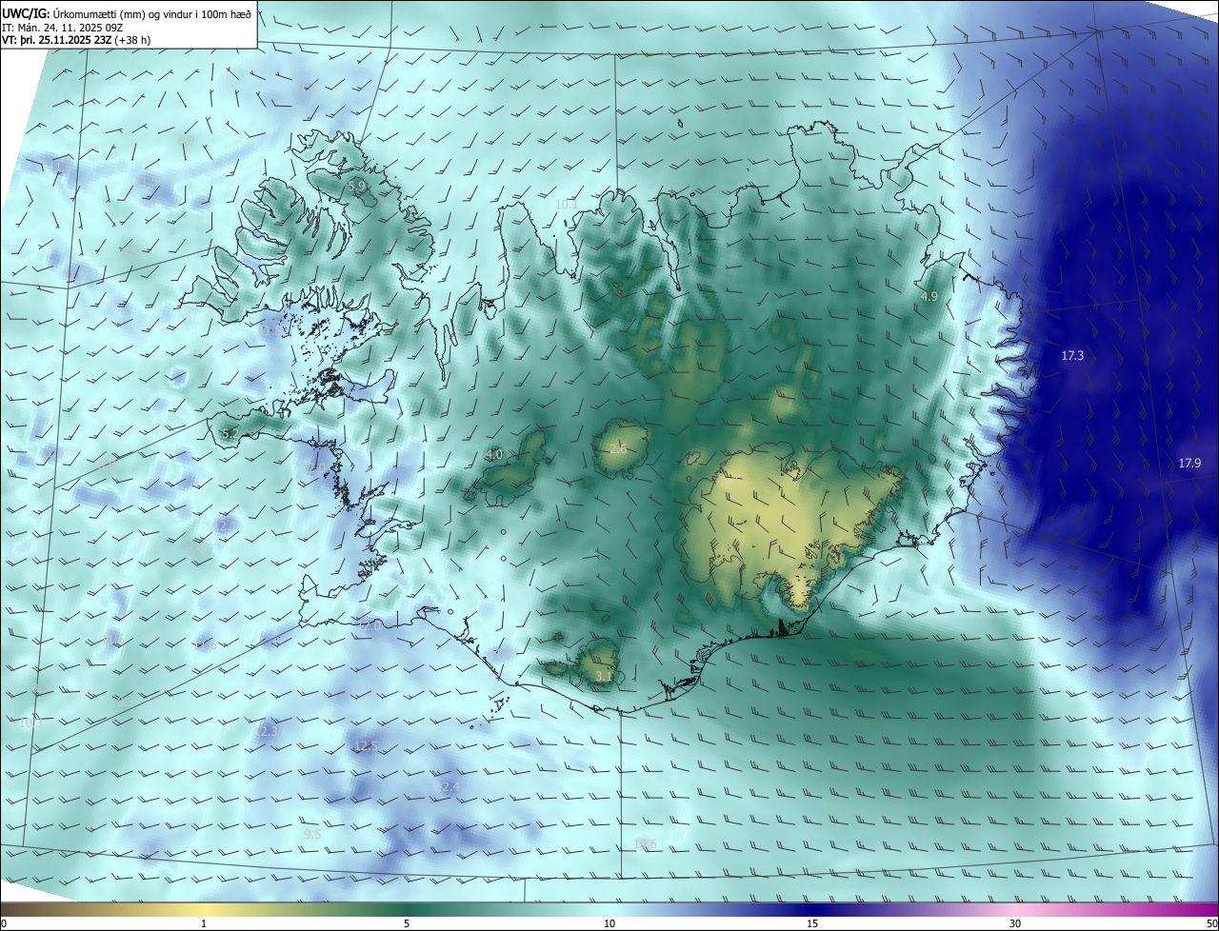Click the 10.6 value label south of Iceland
Viewport: 1219px width, 931px height.
point(645,843)
